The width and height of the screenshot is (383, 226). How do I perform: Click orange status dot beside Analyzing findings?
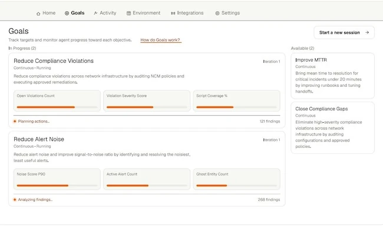click(15, 200)
